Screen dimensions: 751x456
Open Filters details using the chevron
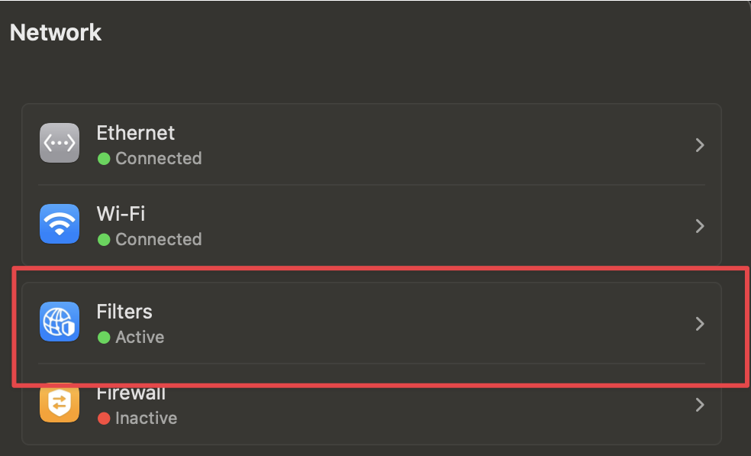pos(700,324)
